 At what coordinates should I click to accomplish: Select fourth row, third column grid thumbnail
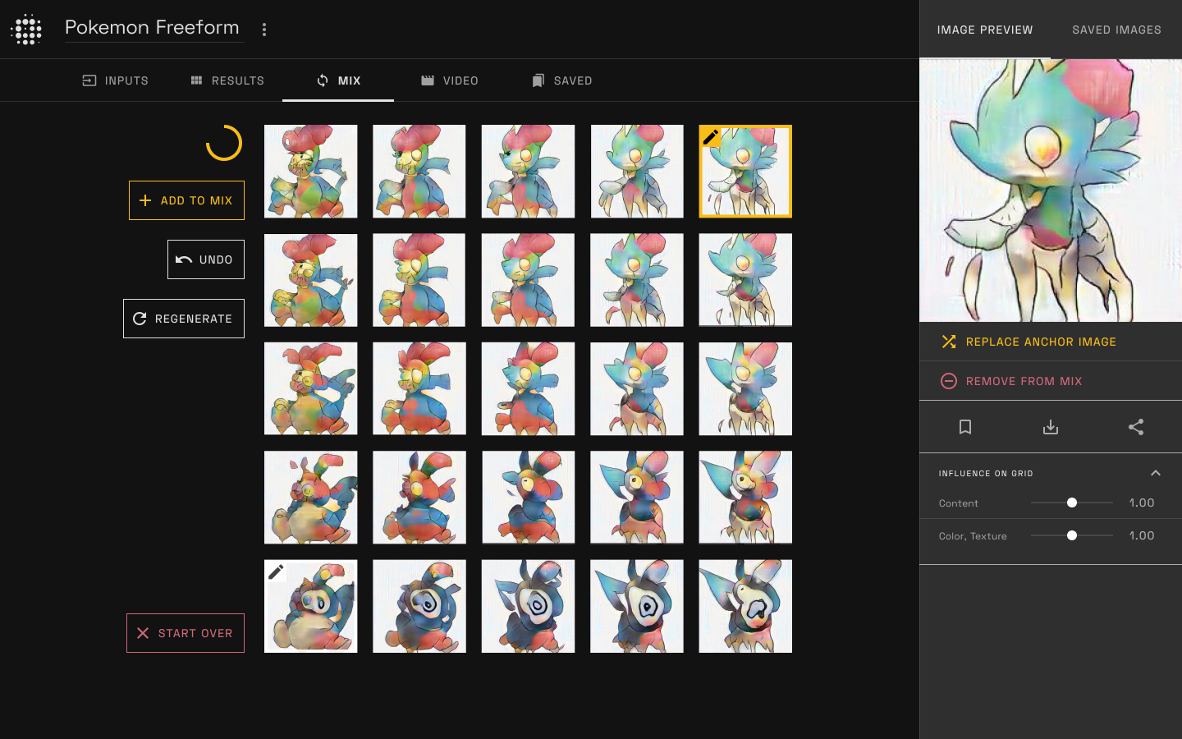pyautogui.click(x=528, y=498)
